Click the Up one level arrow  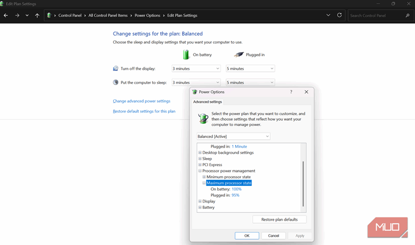pyautogui.click(x=37, y=16)
